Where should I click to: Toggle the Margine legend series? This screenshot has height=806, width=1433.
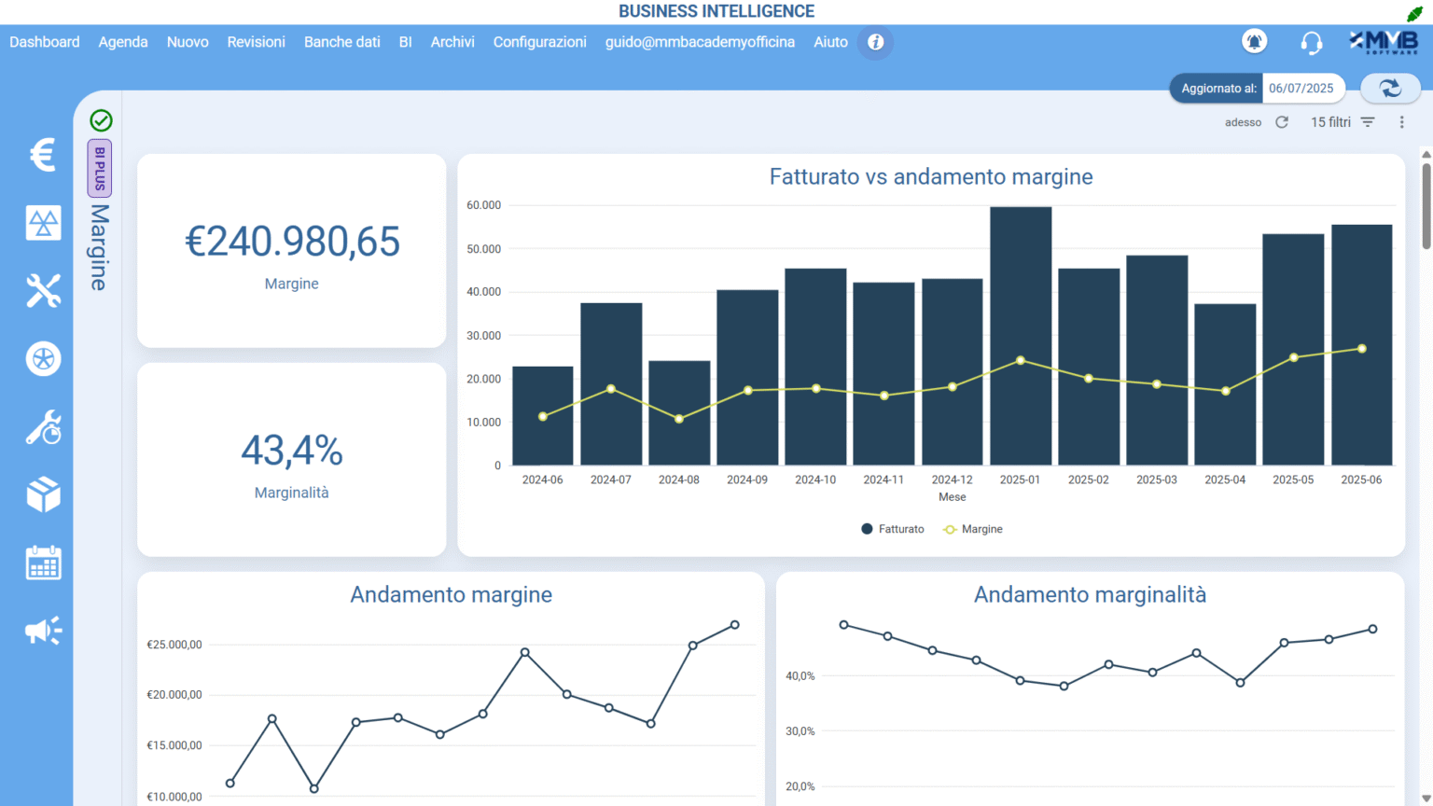(973, 529)
